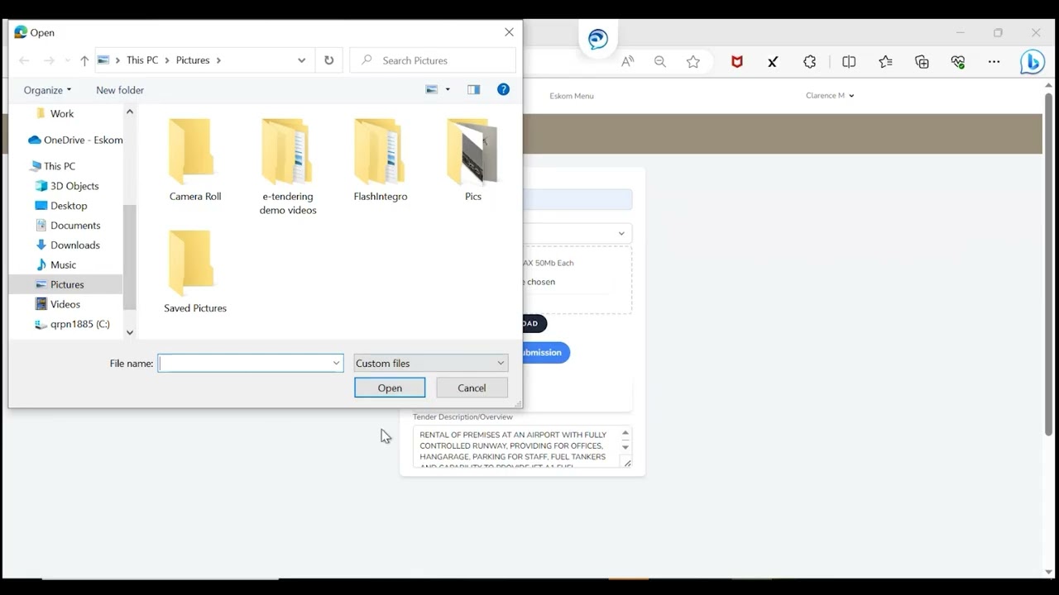Click browser Read aloud icon

628,62
